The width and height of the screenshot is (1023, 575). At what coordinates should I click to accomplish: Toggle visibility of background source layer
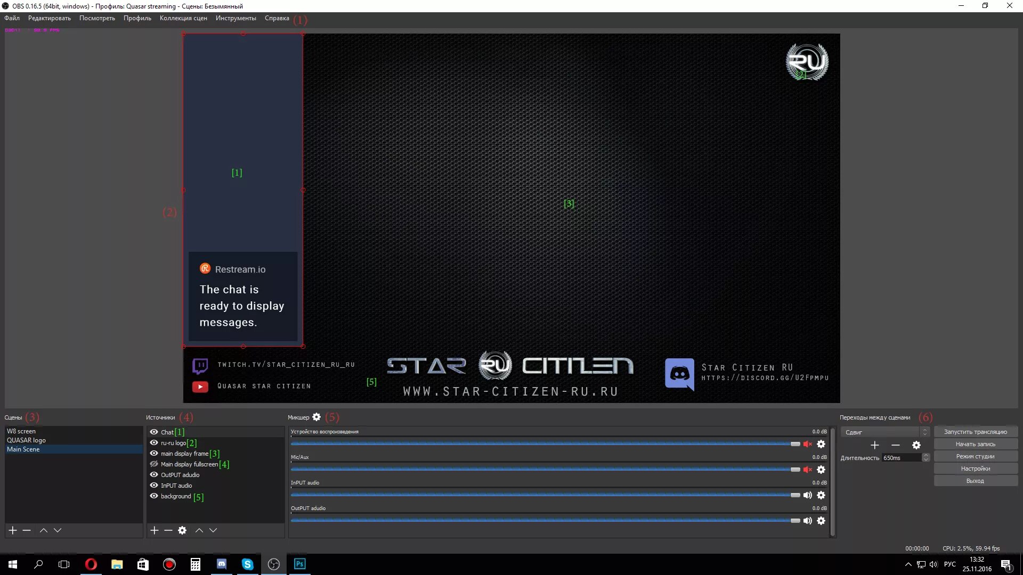153,496
